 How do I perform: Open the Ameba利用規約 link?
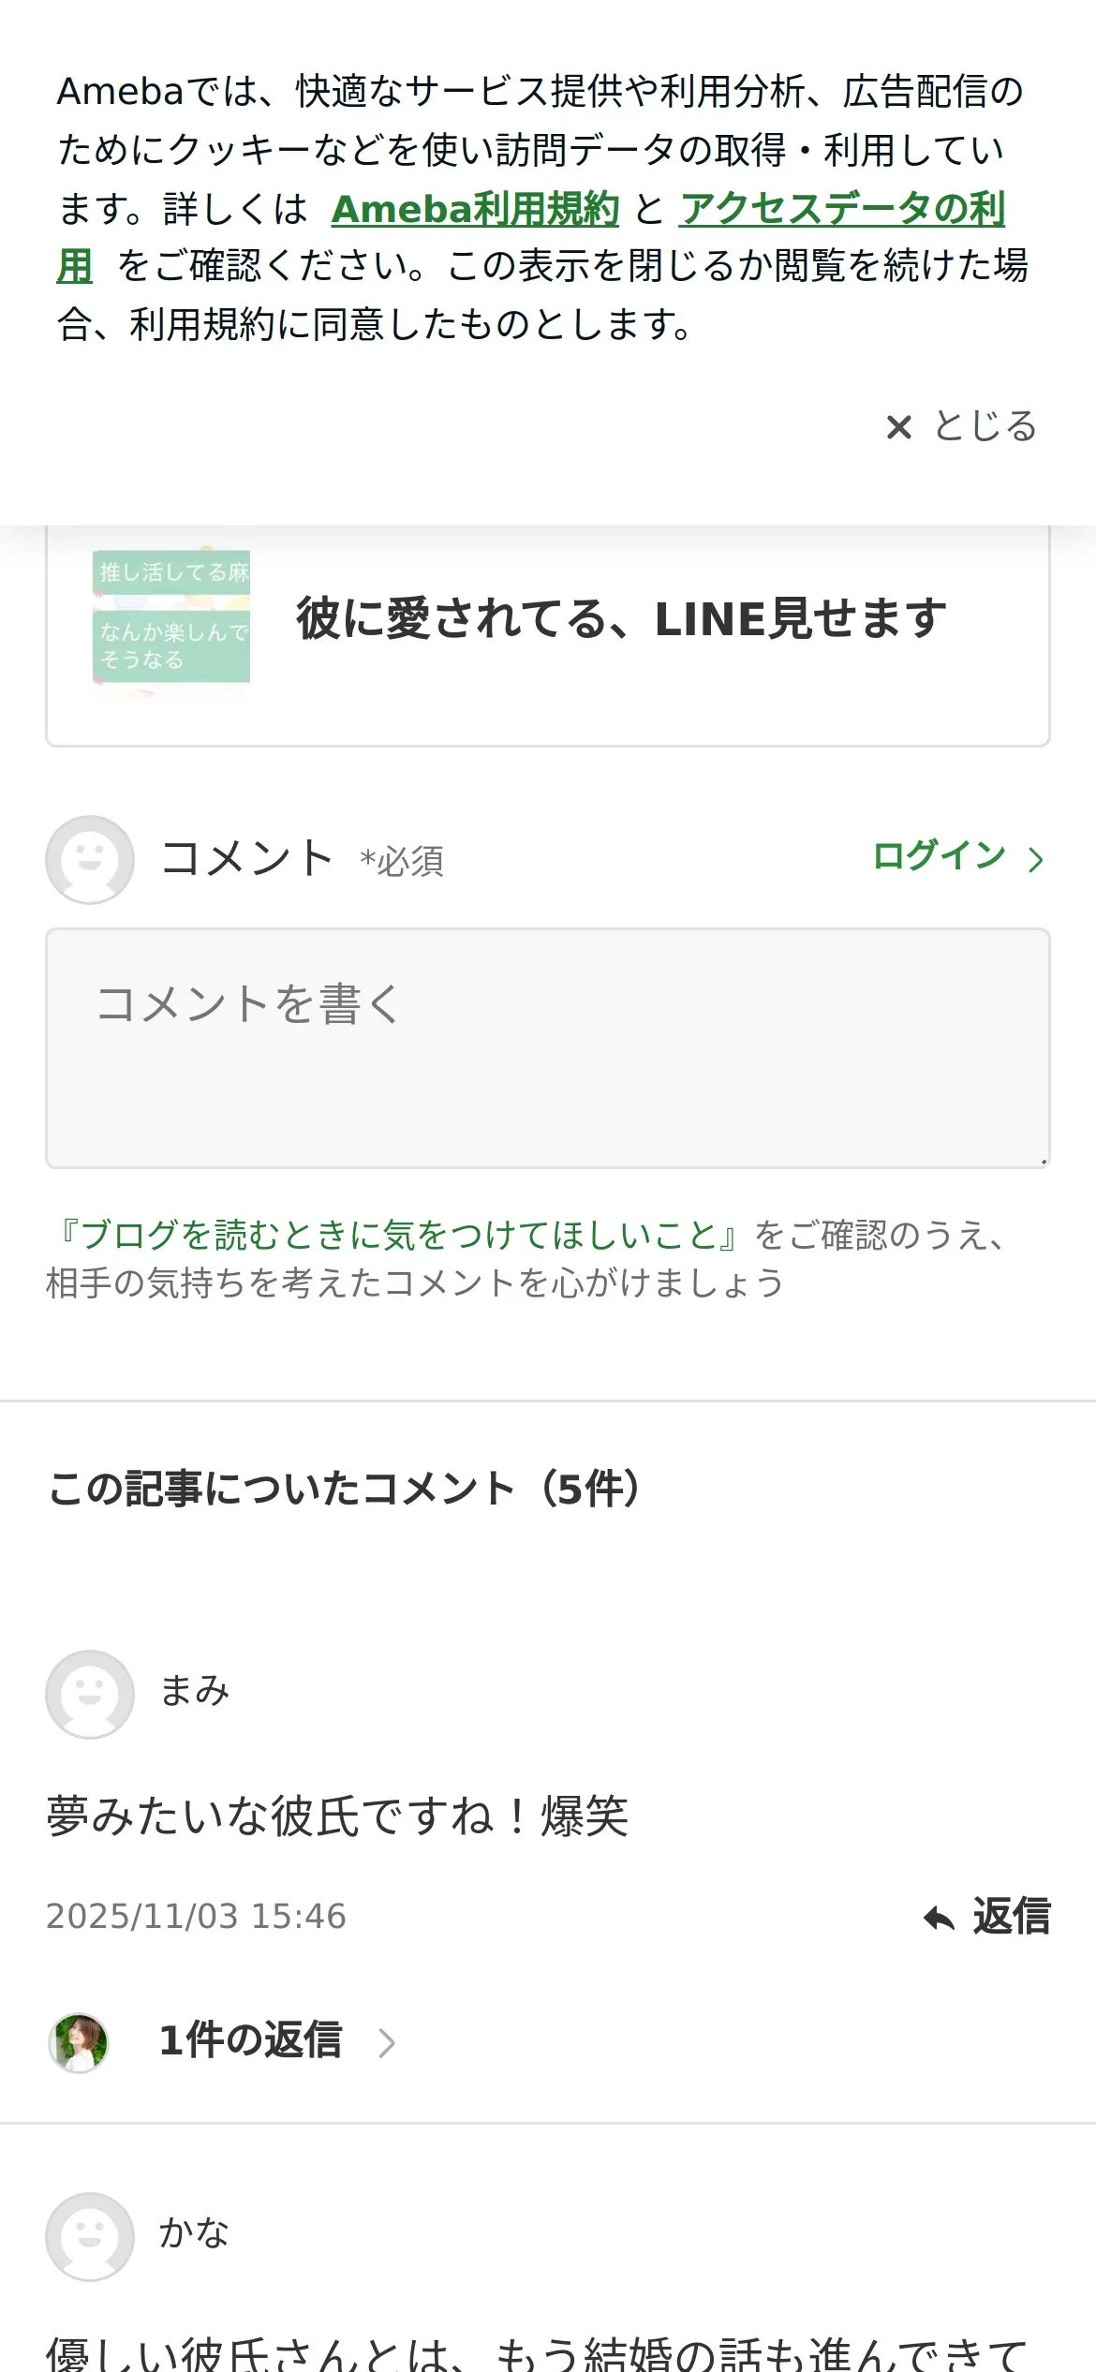click(476, 208)
